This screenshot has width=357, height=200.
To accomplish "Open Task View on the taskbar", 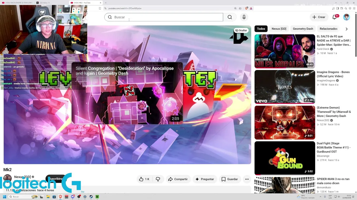I will 42,197.
